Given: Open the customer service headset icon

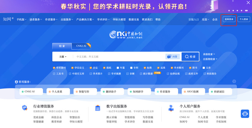Looking at the screenshot, I should [x=245, y=114].
